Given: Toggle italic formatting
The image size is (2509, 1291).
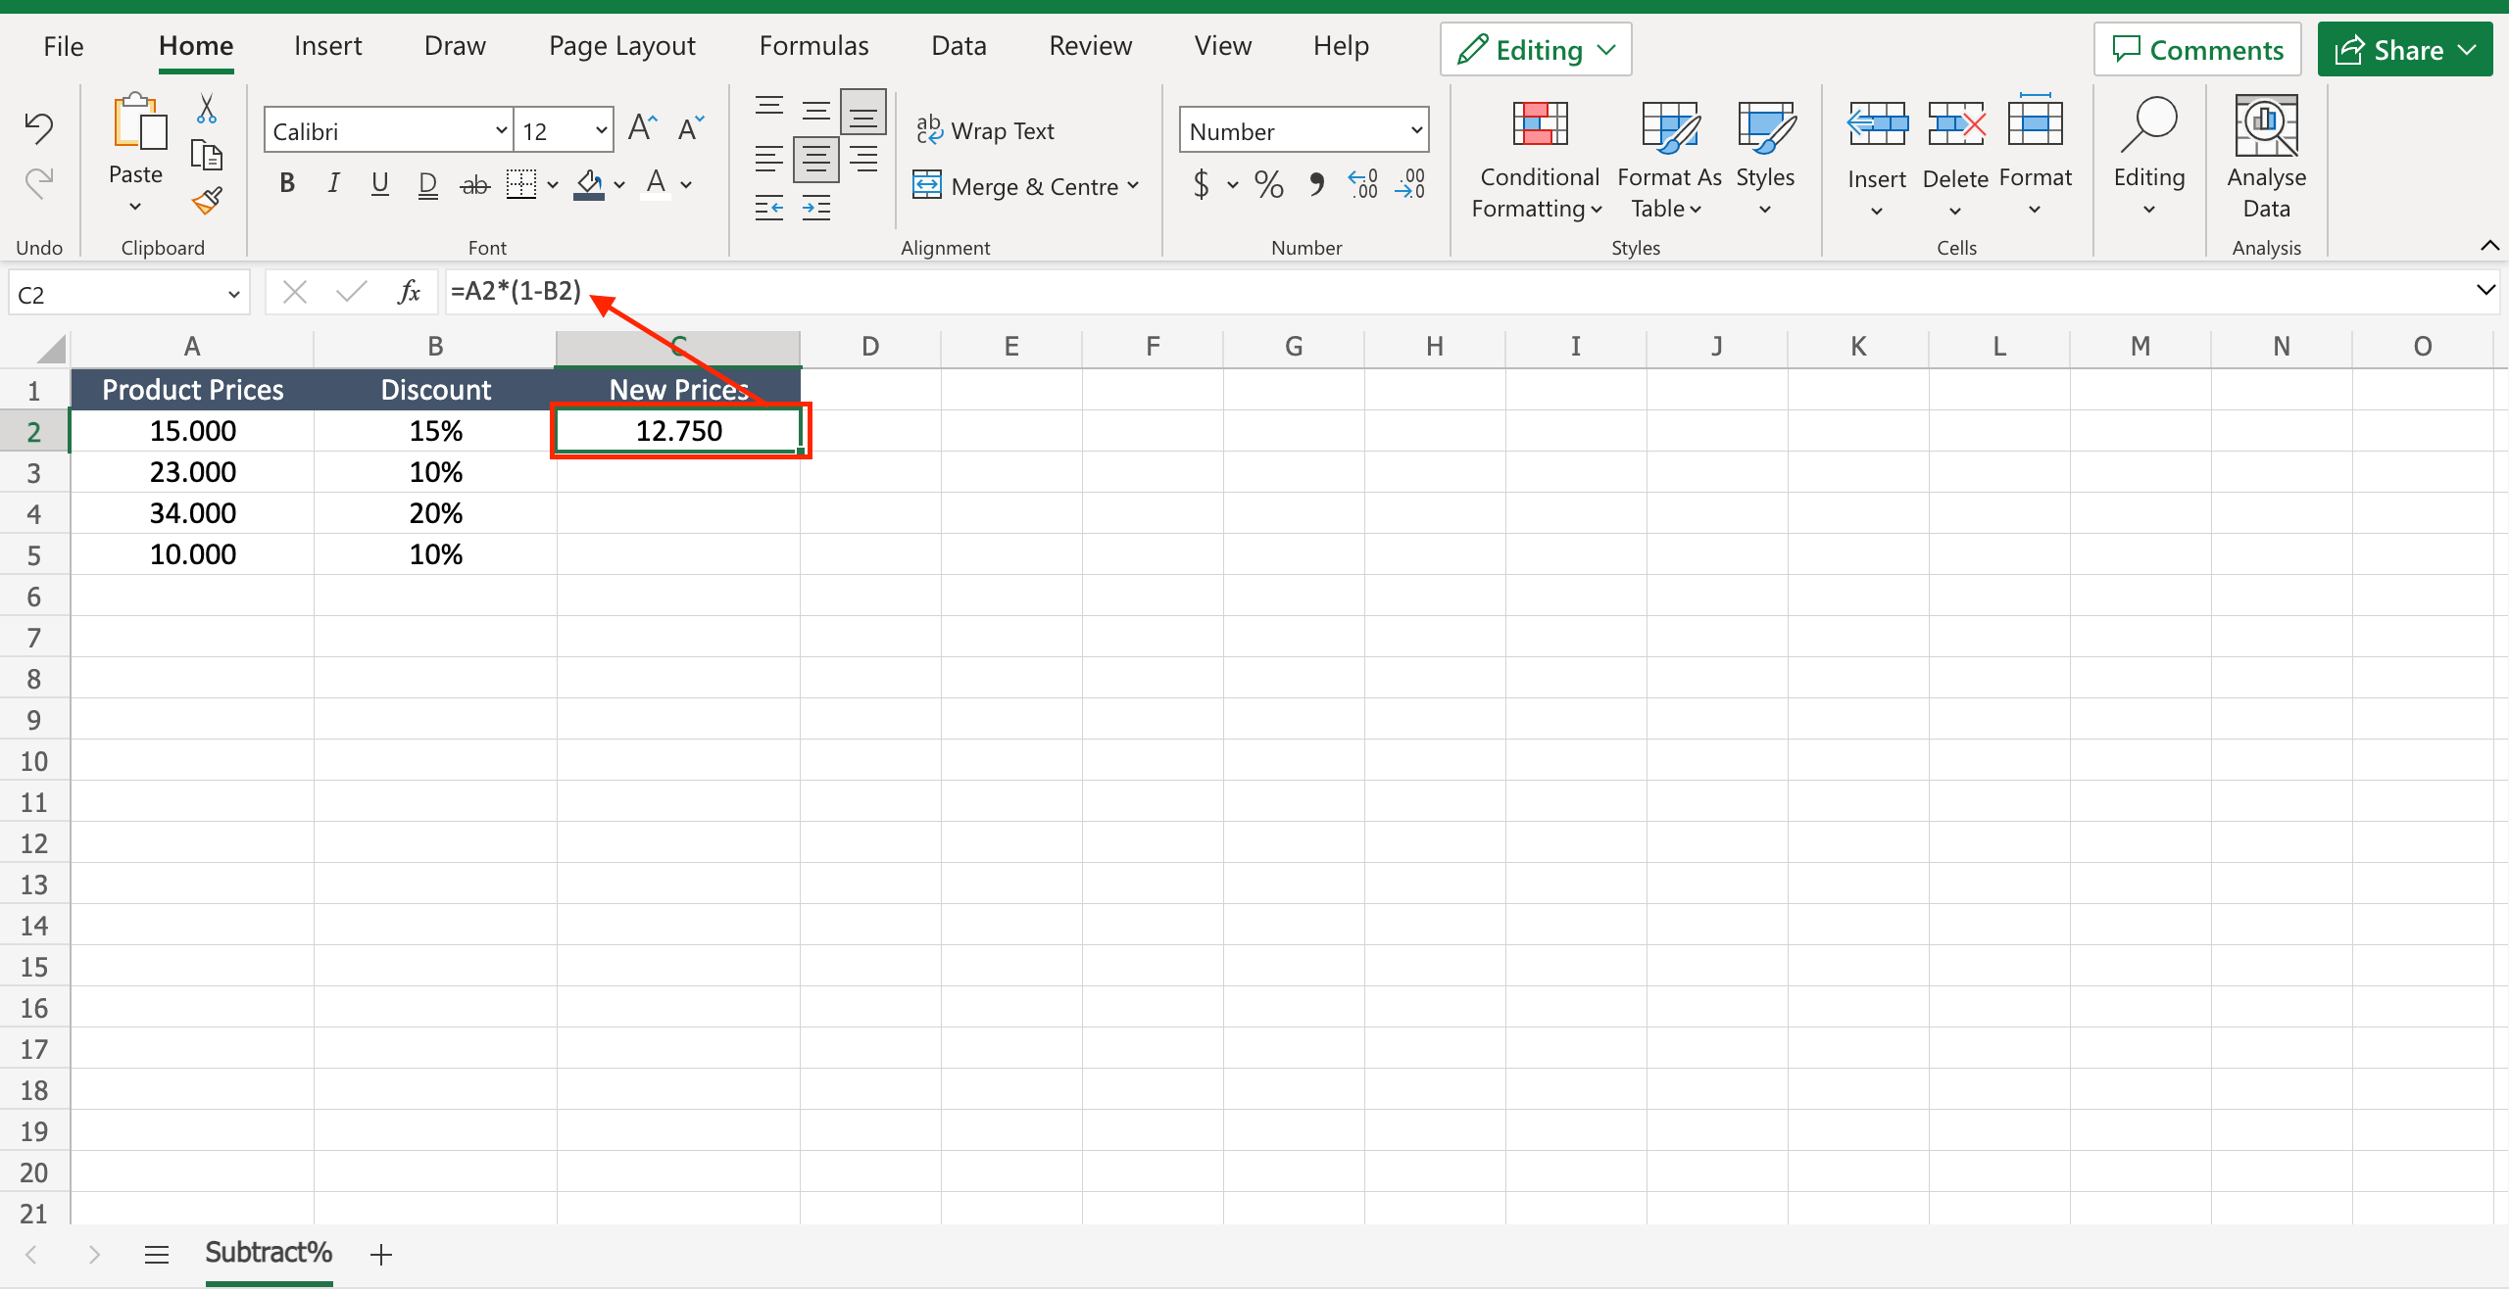Looking at the screenshot, I should click(333, 182).
